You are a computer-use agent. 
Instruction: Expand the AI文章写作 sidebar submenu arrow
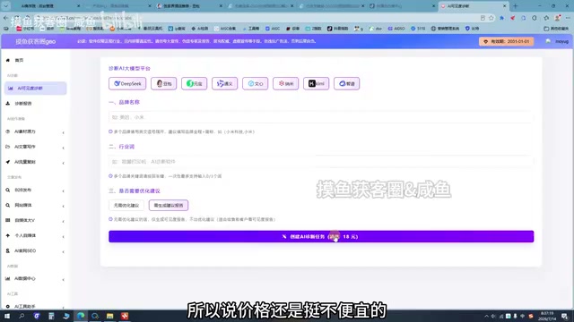(x=64, y=148)
